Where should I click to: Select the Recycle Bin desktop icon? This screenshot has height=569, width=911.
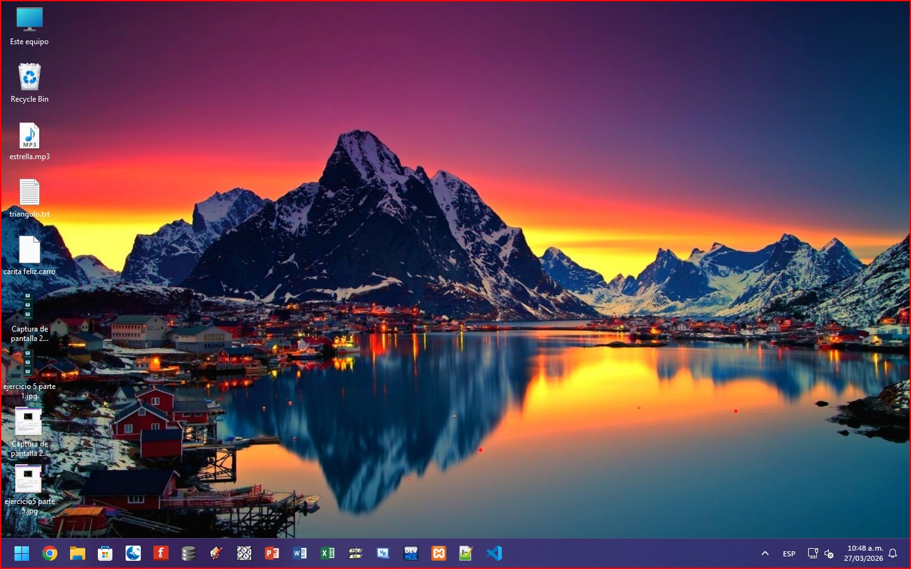click(30, 78)
